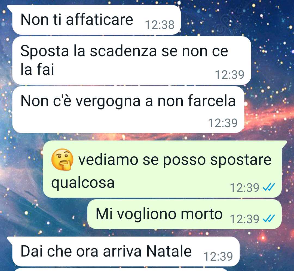294x271 pixels.
Task: Select 'Non c'è vergogna a non farcela' message
Action: (128, 109)
